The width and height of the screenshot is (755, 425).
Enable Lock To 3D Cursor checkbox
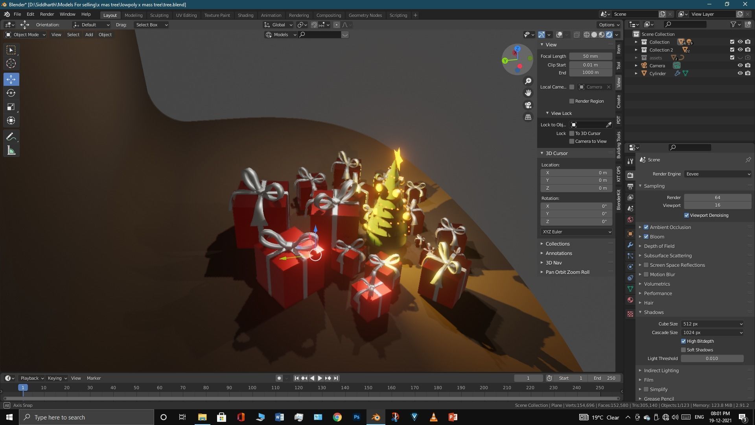pos(572,133)
